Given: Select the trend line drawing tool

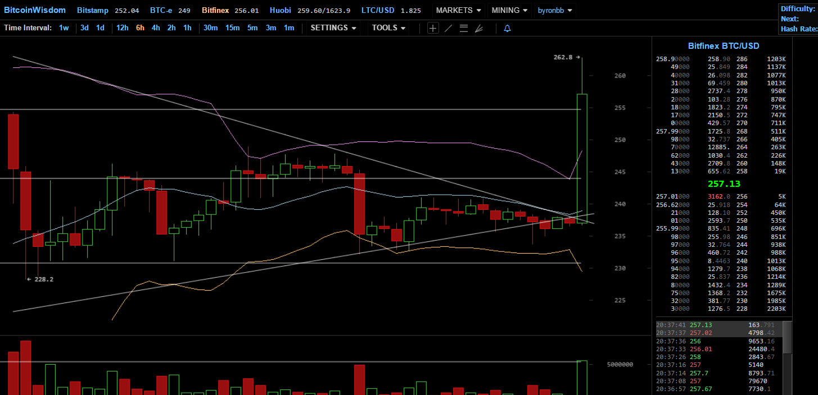Looking at the screenshot, I should (448, 28).
